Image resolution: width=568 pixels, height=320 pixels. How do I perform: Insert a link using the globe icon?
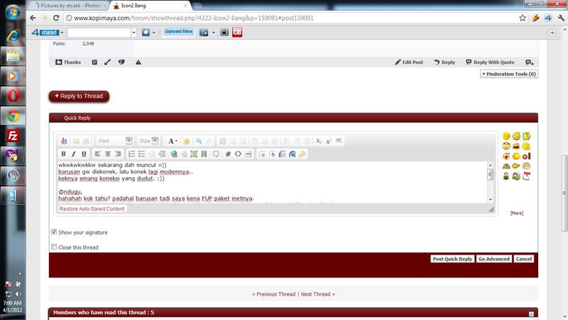pos(174,154)
